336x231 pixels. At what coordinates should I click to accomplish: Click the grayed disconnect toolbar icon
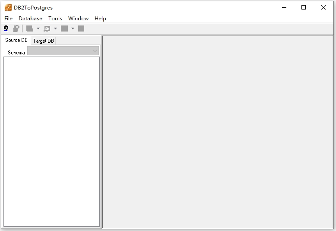16,28
